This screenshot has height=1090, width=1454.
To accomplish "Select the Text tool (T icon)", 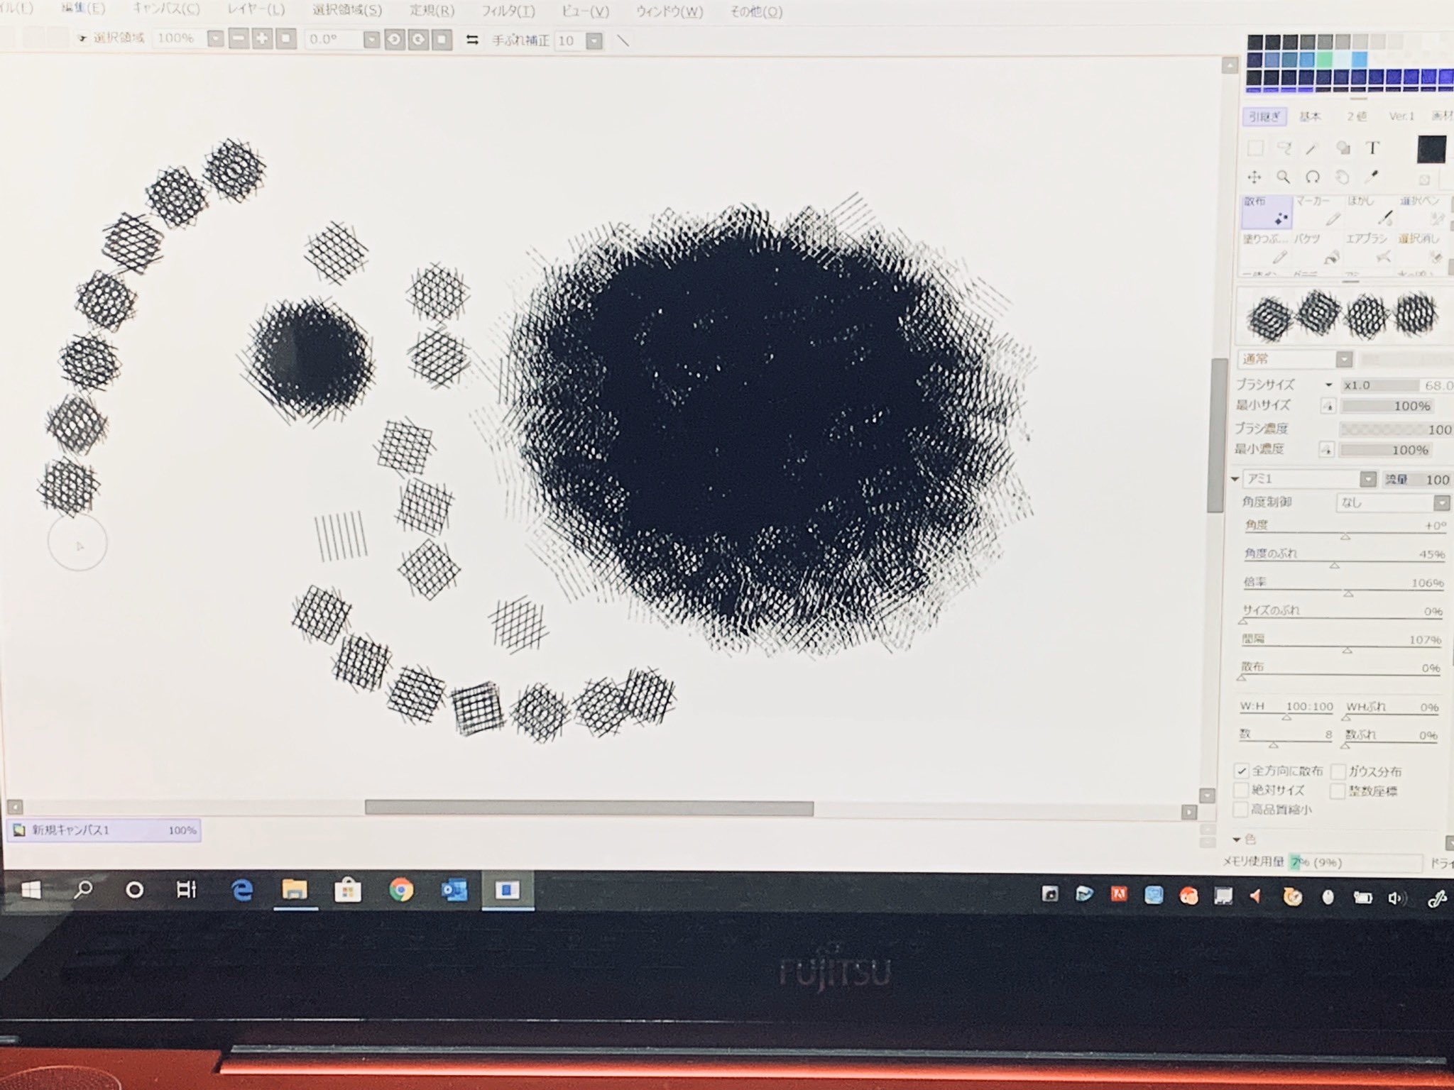I will click(1372, 148).
